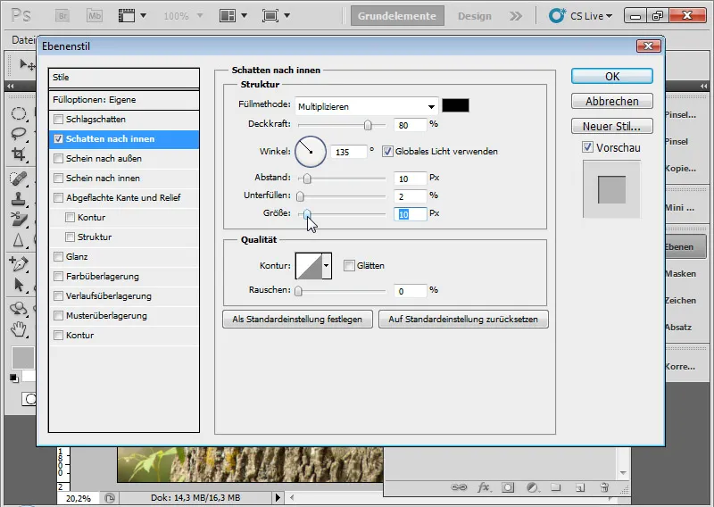Create a new layer icon
The width and height of the screenshot is (714, 507).
(x=579, y=487)
